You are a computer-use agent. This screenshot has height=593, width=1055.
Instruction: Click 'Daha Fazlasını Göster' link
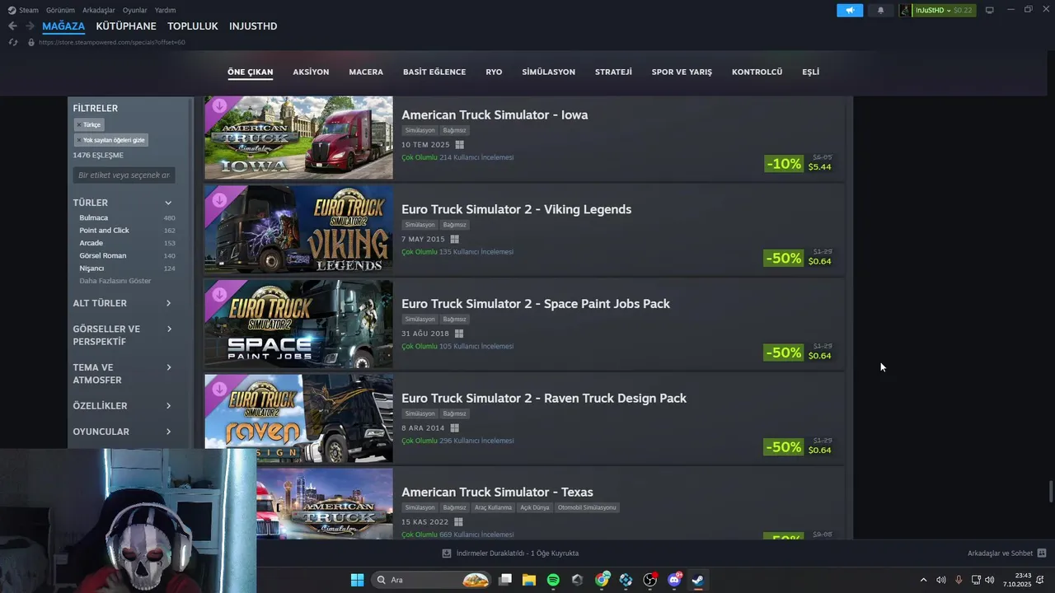115,281
